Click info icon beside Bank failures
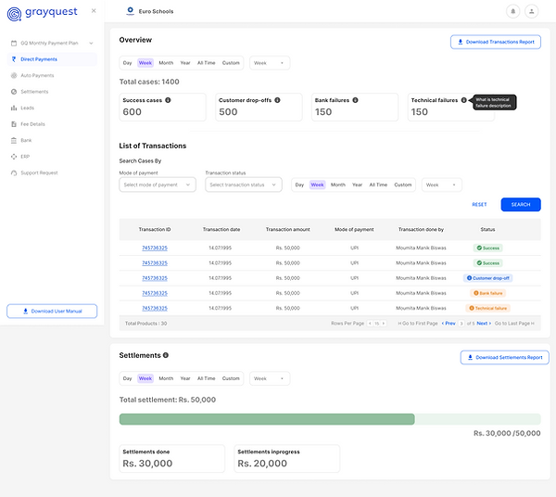This screenshot has height=497, width=556. (355, 100)
